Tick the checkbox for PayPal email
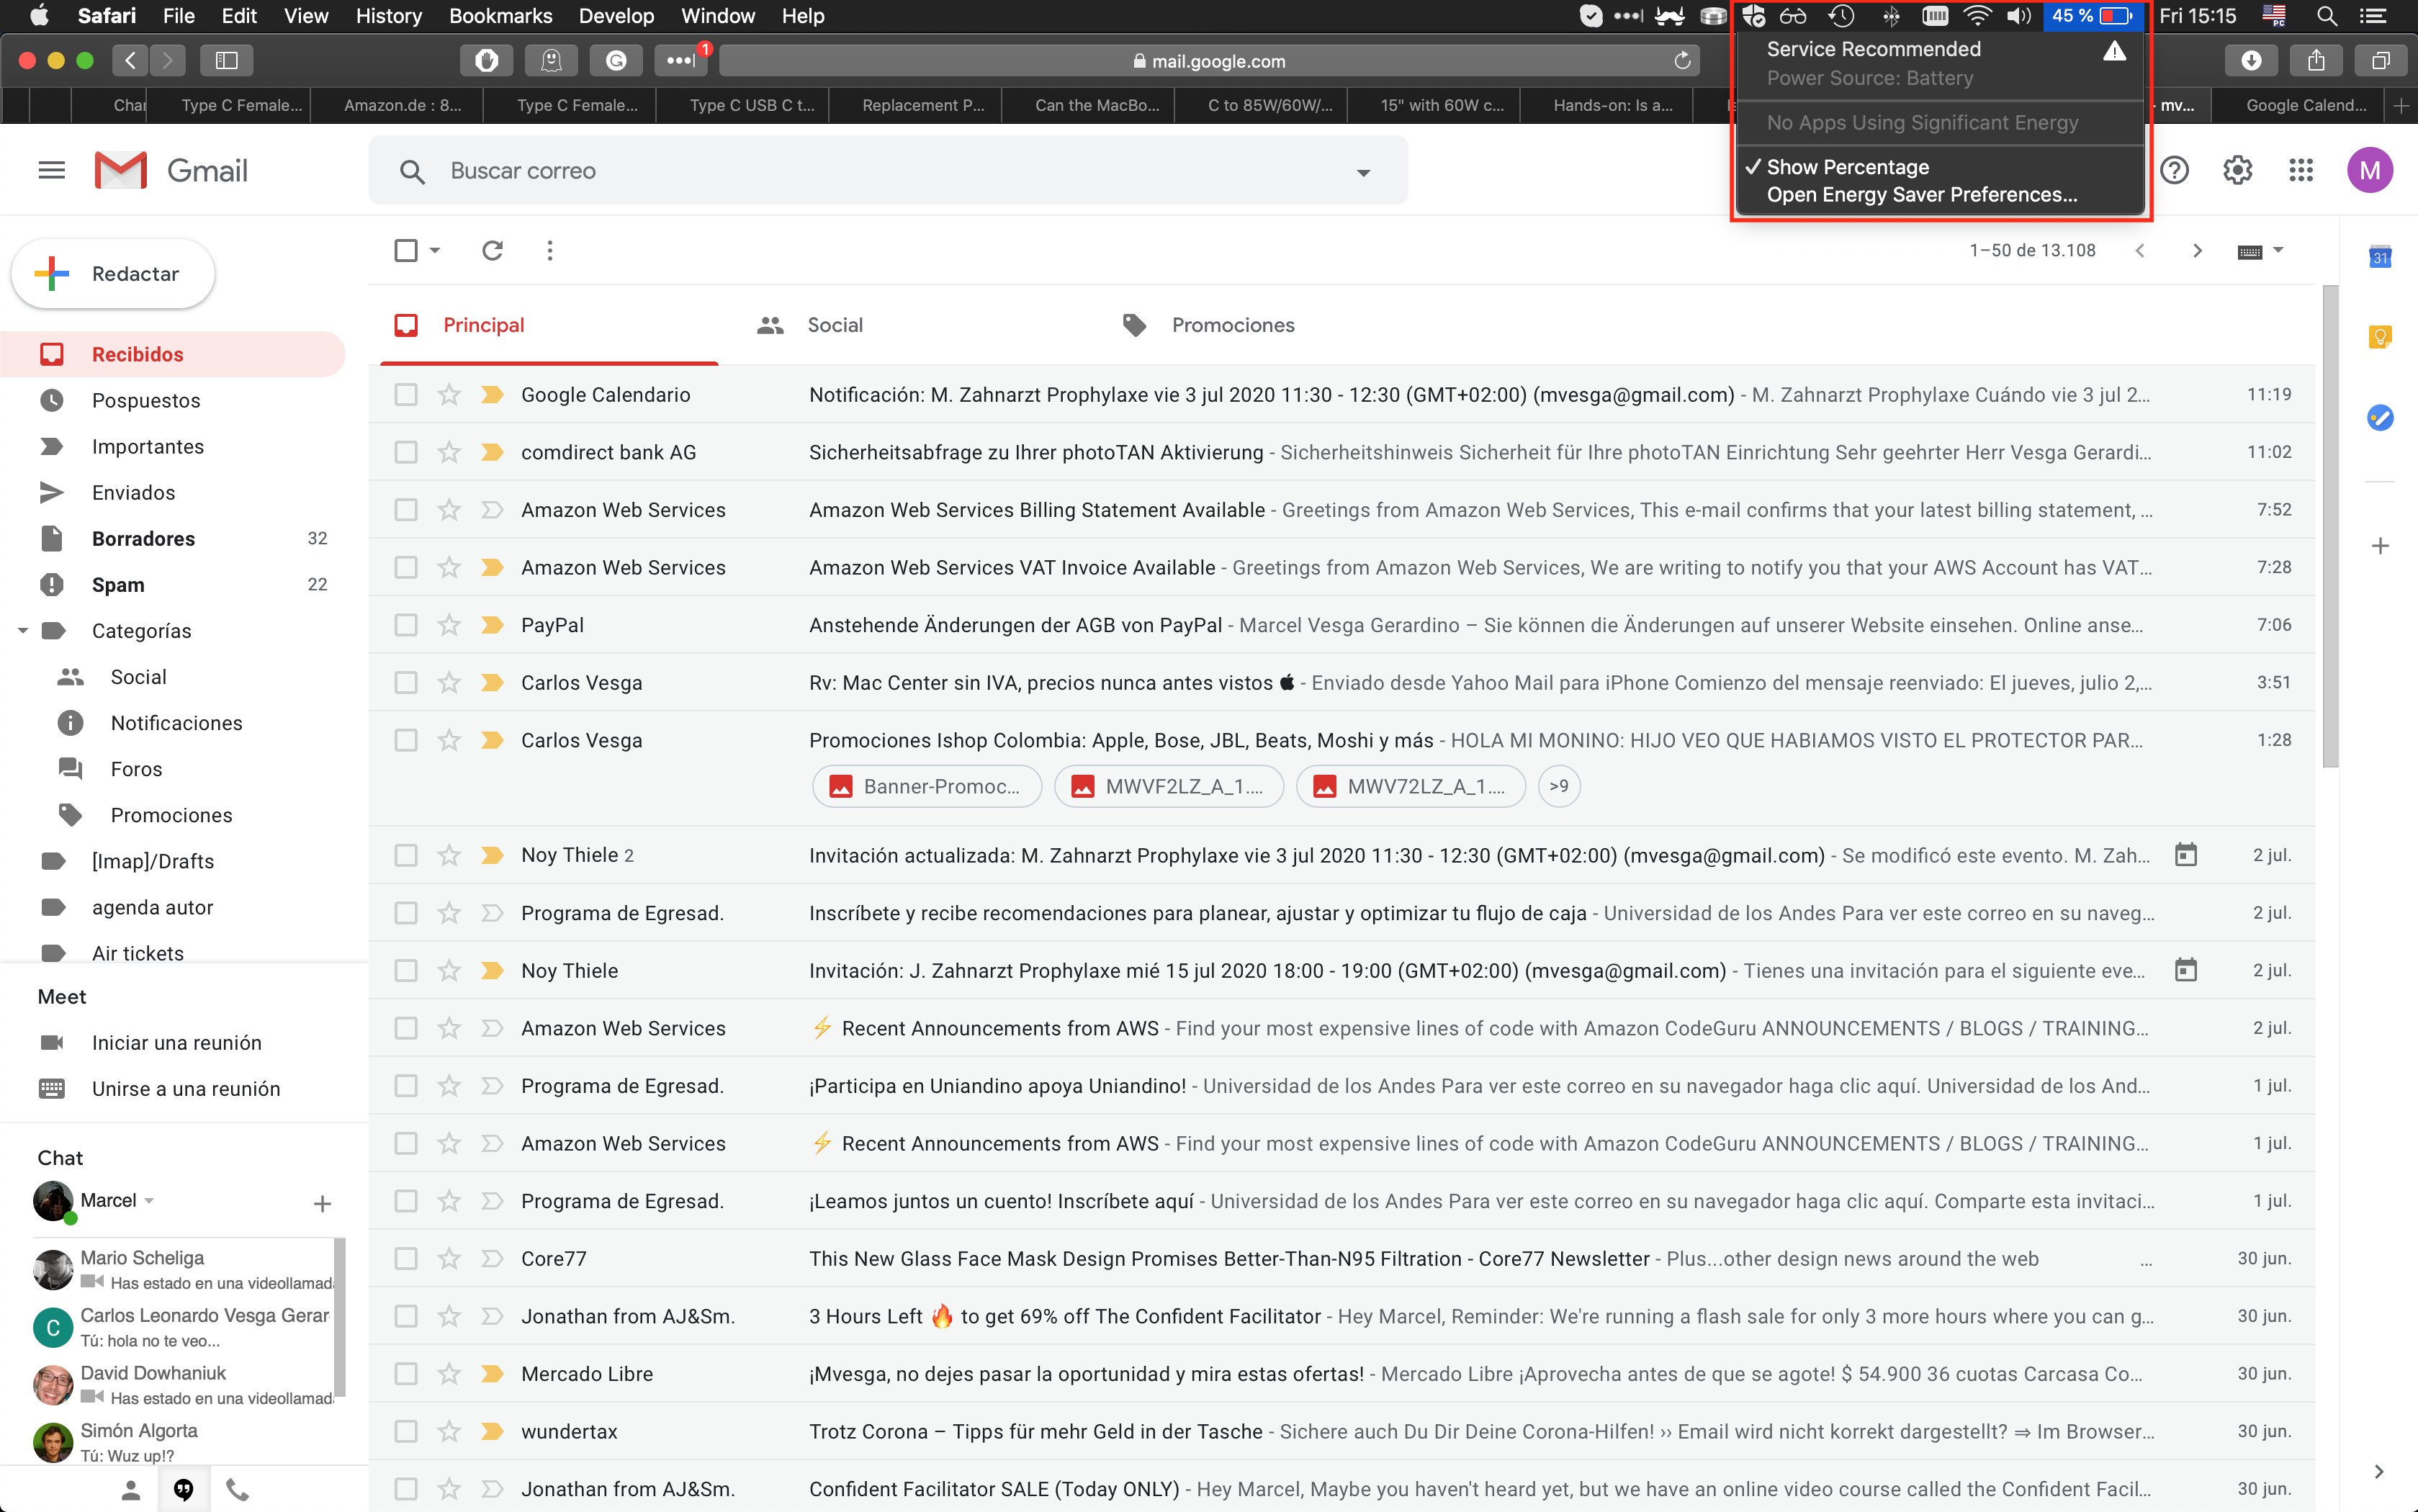Viewport: 2418px width, 1512px height. pyautogui.click(x=406, y=625)
